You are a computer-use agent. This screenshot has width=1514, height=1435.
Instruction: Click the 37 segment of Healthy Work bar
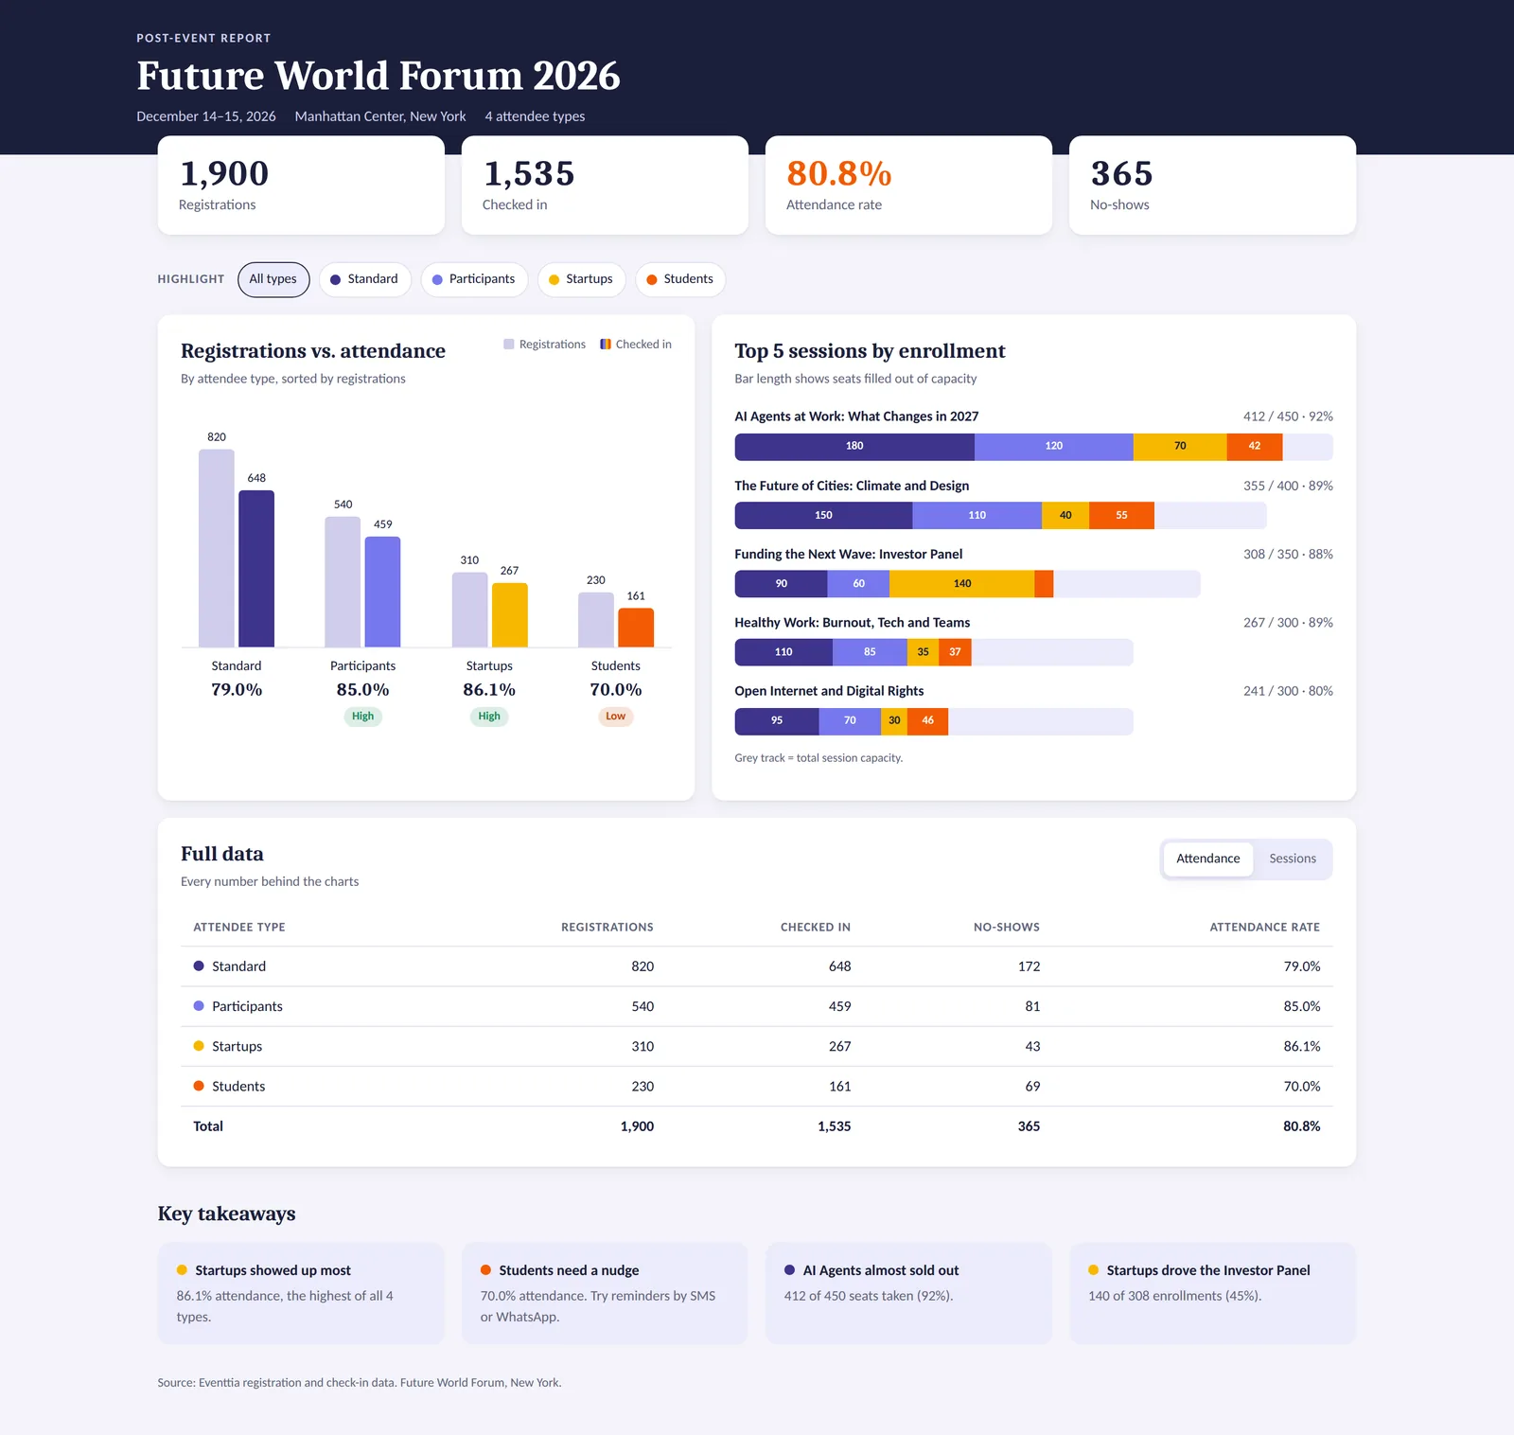(x=955, y=652)
